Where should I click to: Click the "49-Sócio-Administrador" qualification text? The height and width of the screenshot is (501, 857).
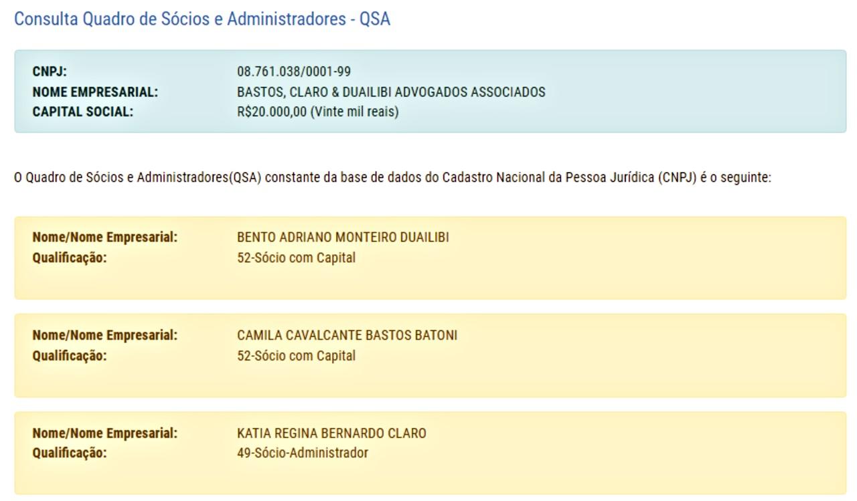tap(302, 454)
